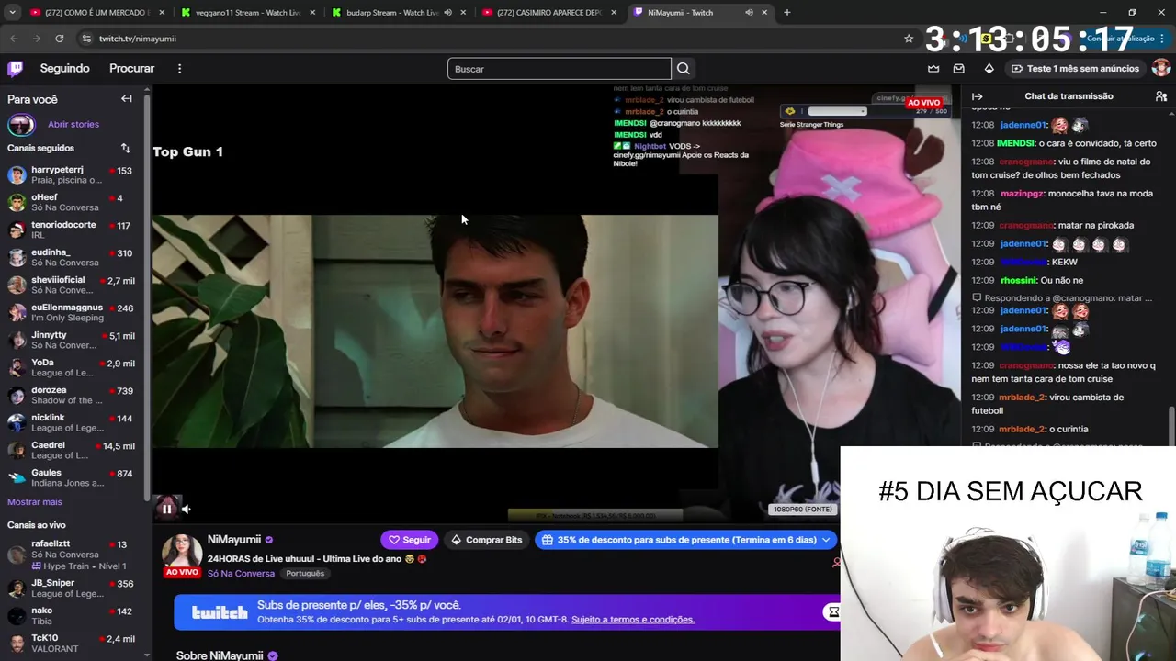Open JB_Sniper live channel in sidebar
The width and height of the screenshot is (1176, 661).
click(72, 588)
